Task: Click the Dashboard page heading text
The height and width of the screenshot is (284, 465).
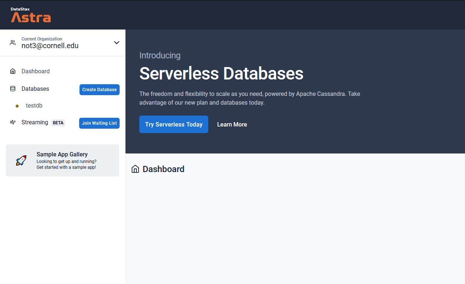Action: click(x=163, y=169)
